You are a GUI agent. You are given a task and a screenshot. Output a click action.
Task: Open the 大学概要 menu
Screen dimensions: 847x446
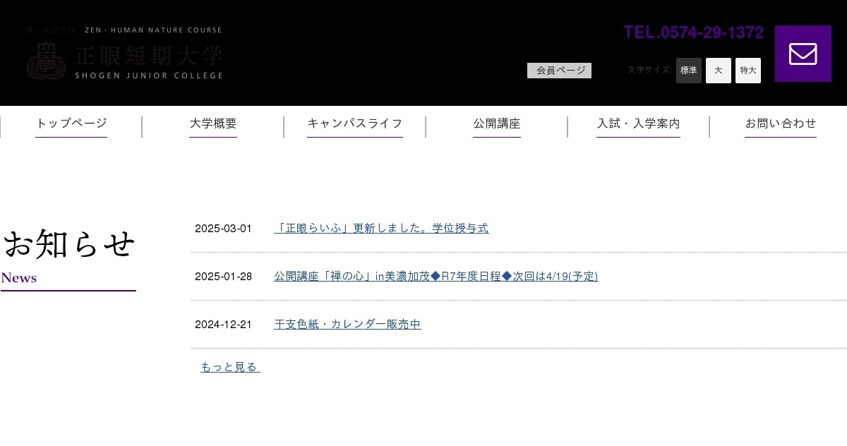213,123
